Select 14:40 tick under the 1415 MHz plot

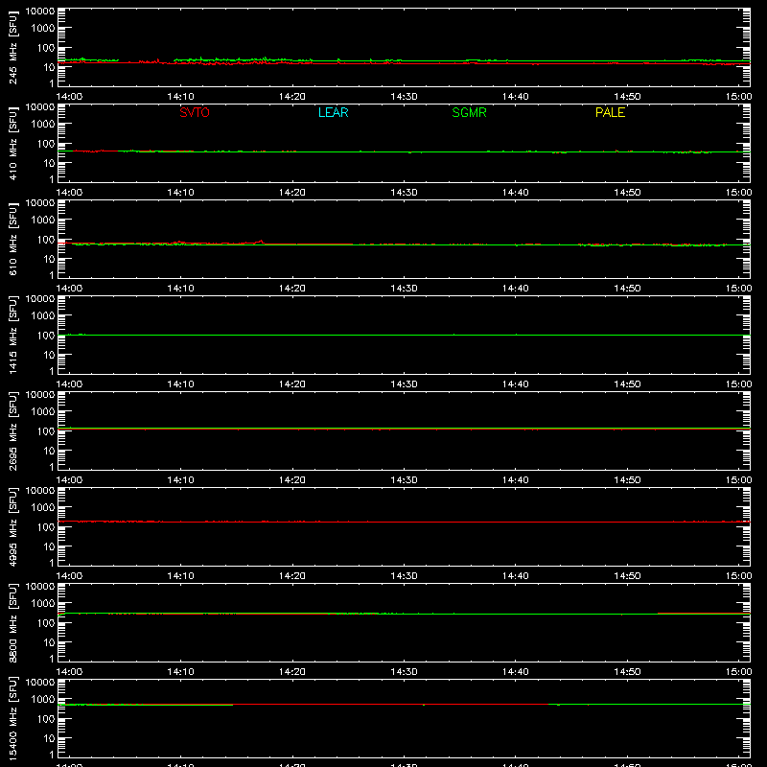tap(516, 384)
